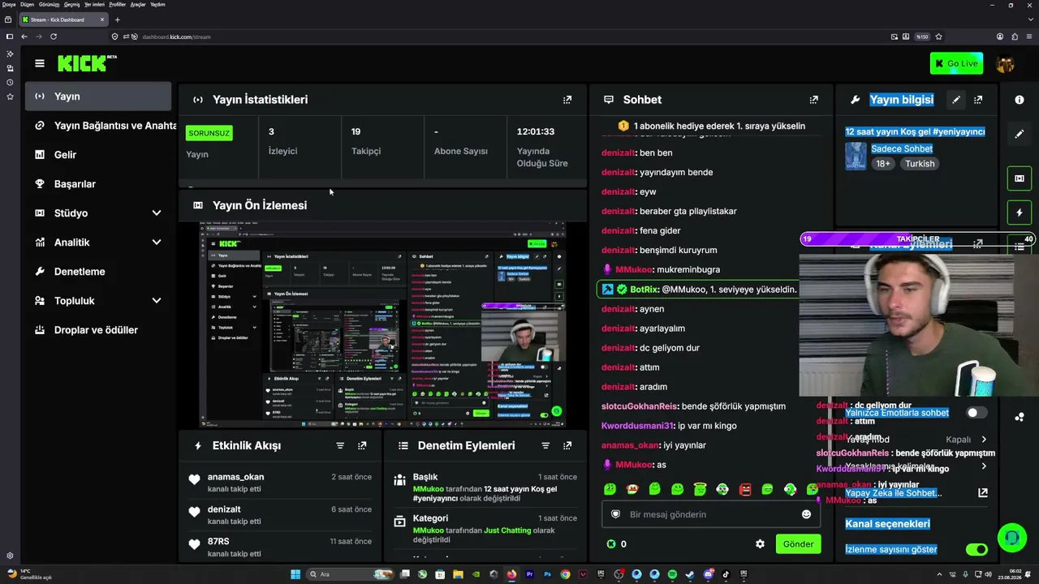Select the Stream - Kick Dashboard tab
The image size is (1039, 584).
coord(63,19)
